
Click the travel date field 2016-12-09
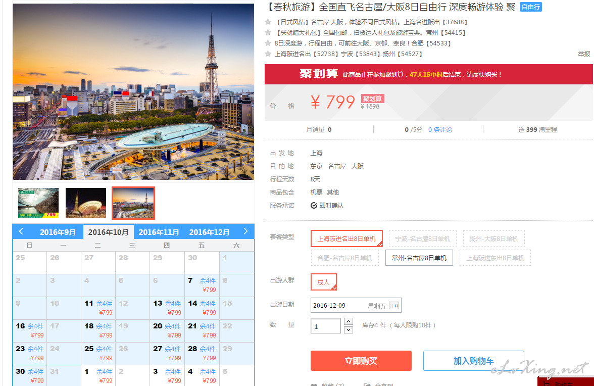(x=356, y=305)
